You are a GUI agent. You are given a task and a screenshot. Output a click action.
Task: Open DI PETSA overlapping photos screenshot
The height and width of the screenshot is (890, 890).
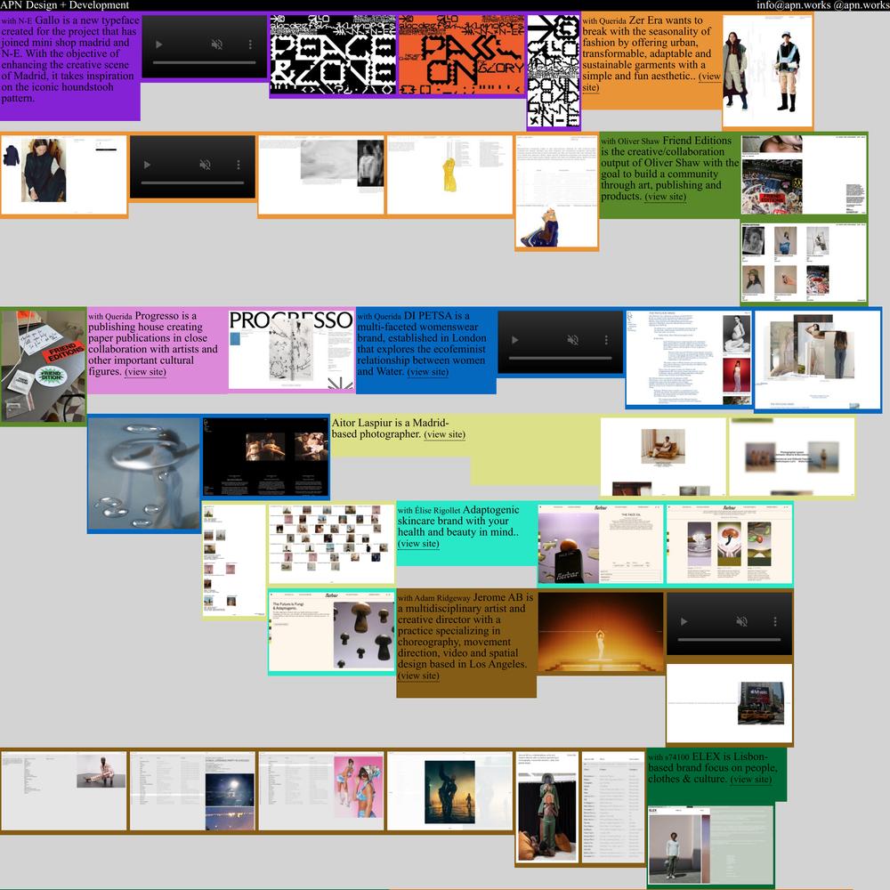pyautogui.click(x=817, y=360)
